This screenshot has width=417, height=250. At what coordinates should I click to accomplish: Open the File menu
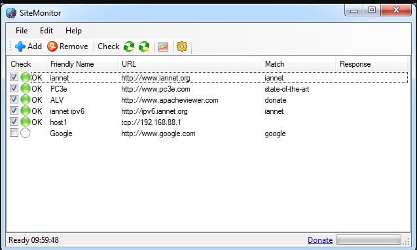22,31
